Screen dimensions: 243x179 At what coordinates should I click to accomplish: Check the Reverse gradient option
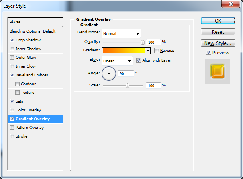[x=157, y=50]
